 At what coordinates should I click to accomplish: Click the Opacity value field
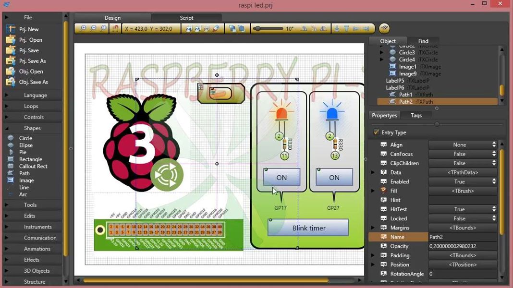point(463,246)
